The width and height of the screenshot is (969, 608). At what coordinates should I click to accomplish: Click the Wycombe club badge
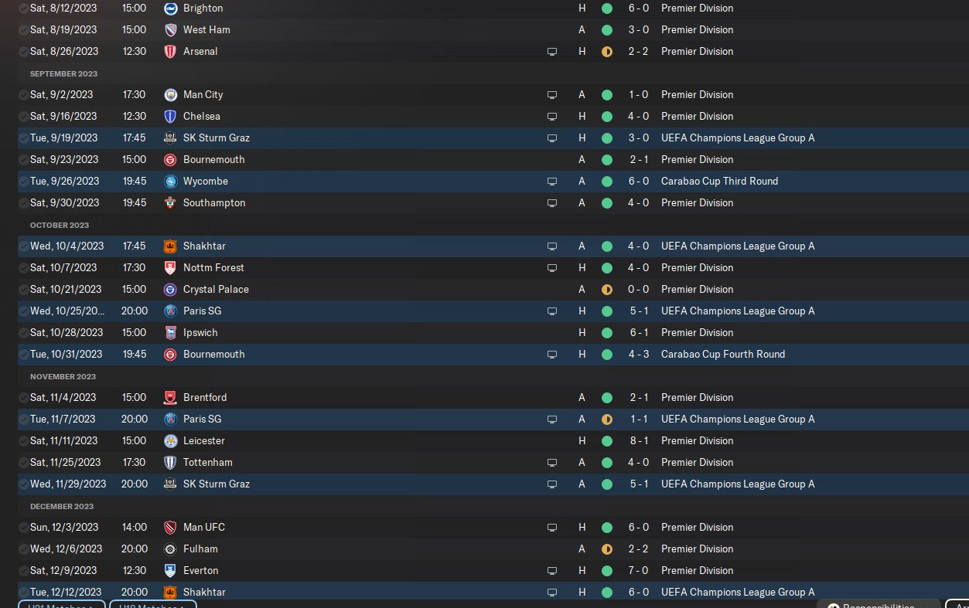pyautogui.click(x=171, y=182)
